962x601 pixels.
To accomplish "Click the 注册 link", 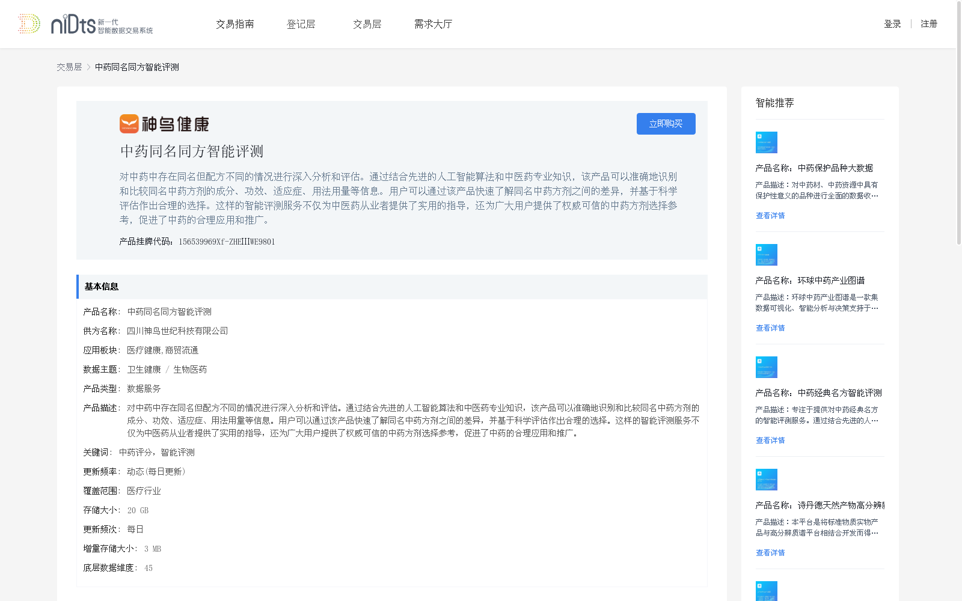I will pos(929,24).
